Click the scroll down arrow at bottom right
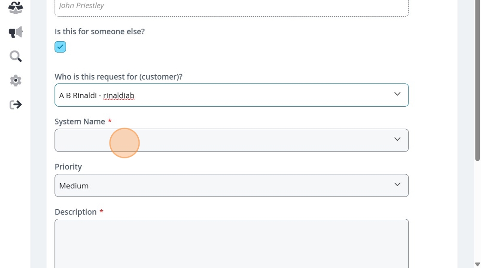 (x=478, y=264)
